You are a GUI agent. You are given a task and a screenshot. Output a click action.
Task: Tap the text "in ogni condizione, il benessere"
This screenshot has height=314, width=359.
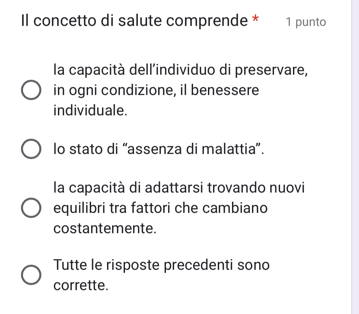pyautogui.click(x=156, y=91)
